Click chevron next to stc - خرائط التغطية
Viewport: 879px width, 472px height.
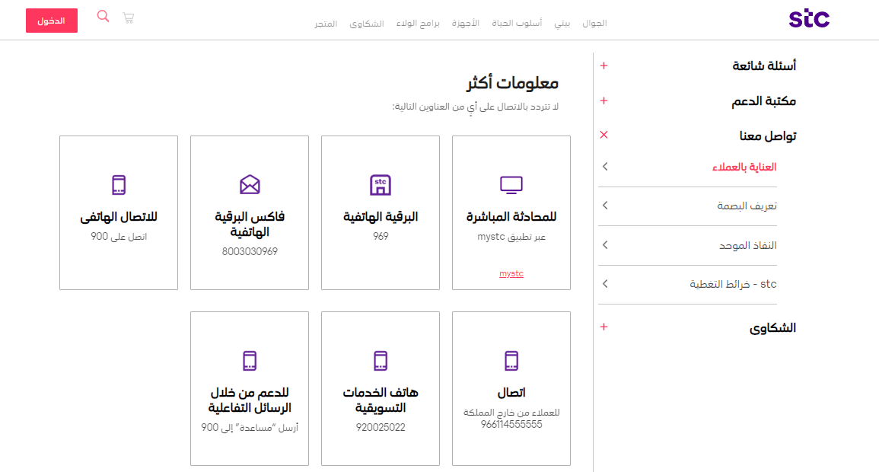[x=605, y=284]
